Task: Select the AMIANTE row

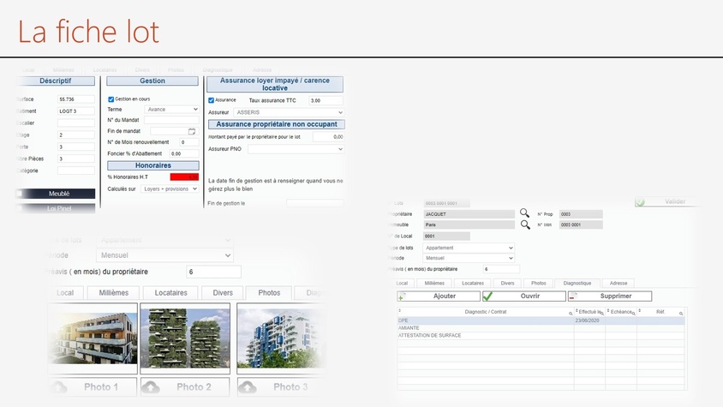Action: [x=541, y=327]
